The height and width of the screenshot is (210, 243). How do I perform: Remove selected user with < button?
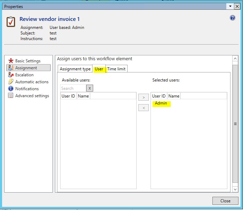[143, 108]
